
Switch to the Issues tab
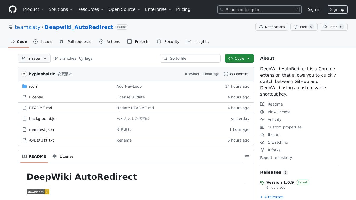(43, 42)
